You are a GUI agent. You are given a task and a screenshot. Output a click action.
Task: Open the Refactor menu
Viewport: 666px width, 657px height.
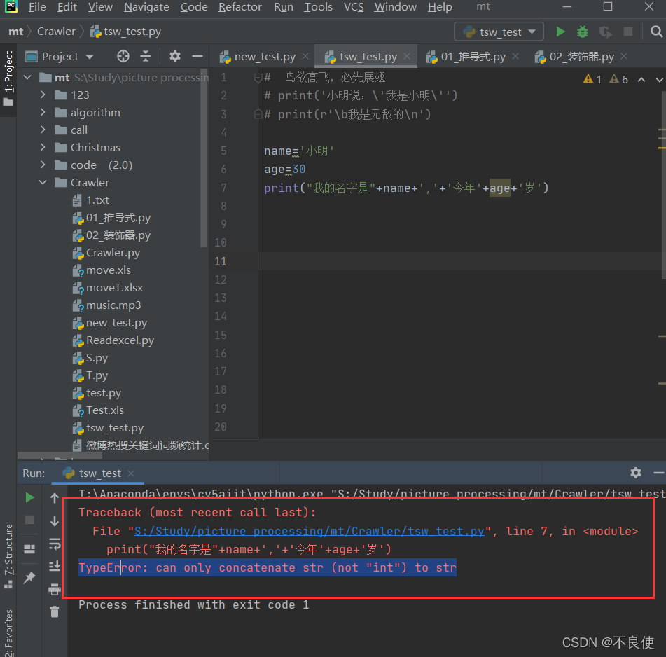pyautogui.click(x=240, y=7)
